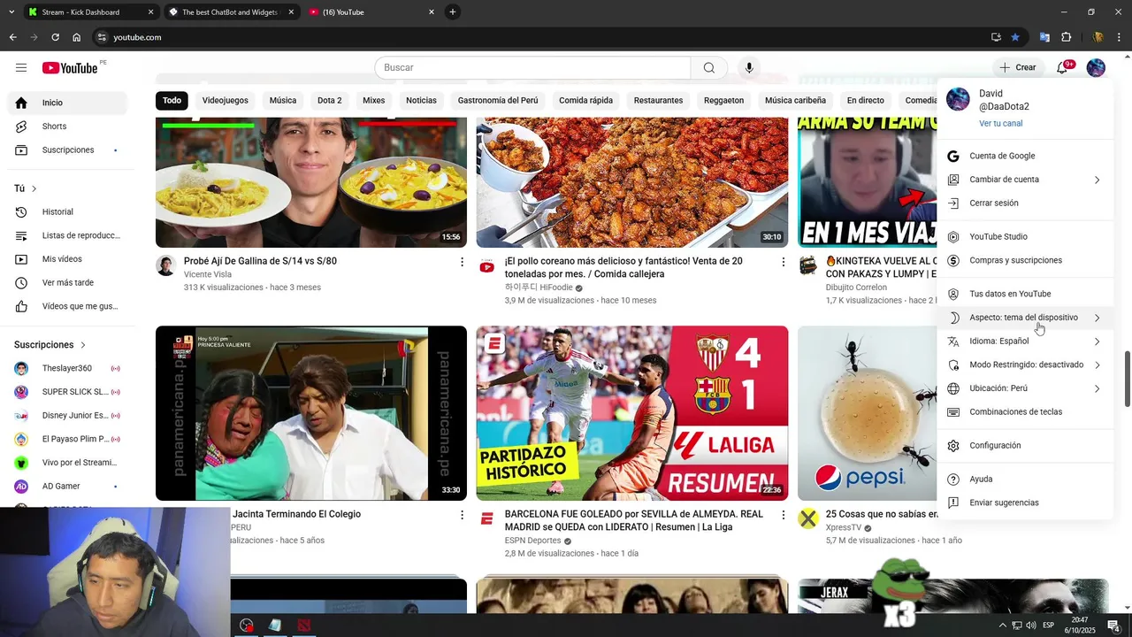Screen dimensions: 1132x637
Task: Bookmark this page with star icon
Action: coord(1015,37)
